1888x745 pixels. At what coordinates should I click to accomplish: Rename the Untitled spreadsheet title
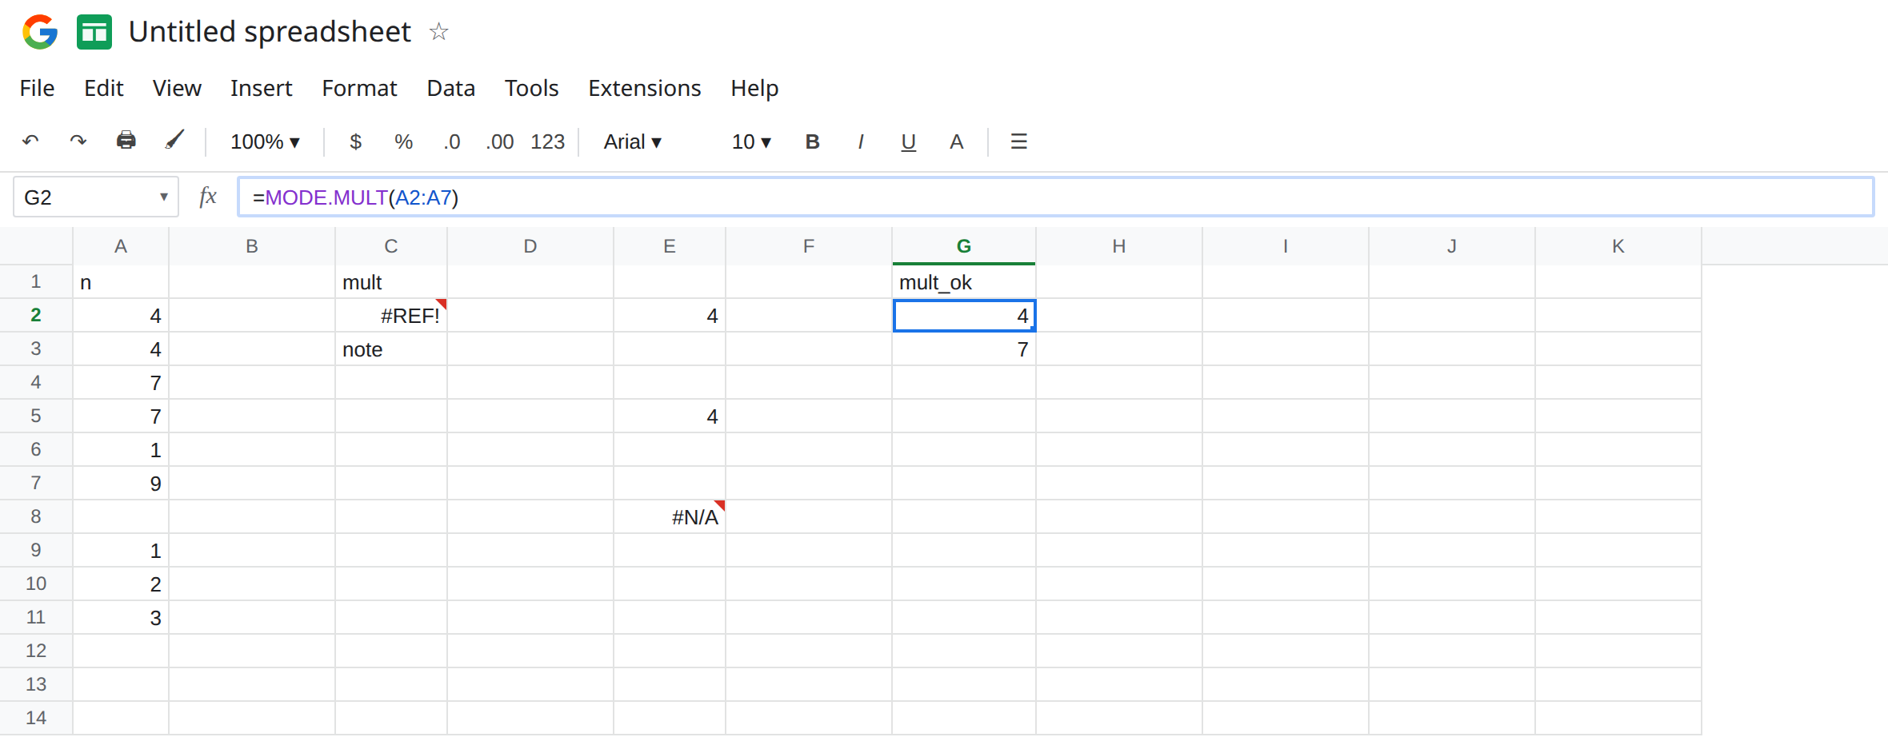click(270, 32)
